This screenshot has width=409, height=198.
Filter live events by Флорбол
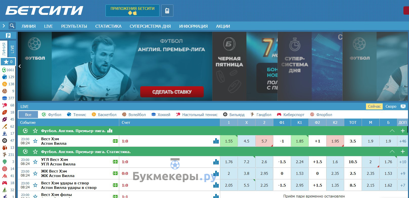[x=321, y=115]
